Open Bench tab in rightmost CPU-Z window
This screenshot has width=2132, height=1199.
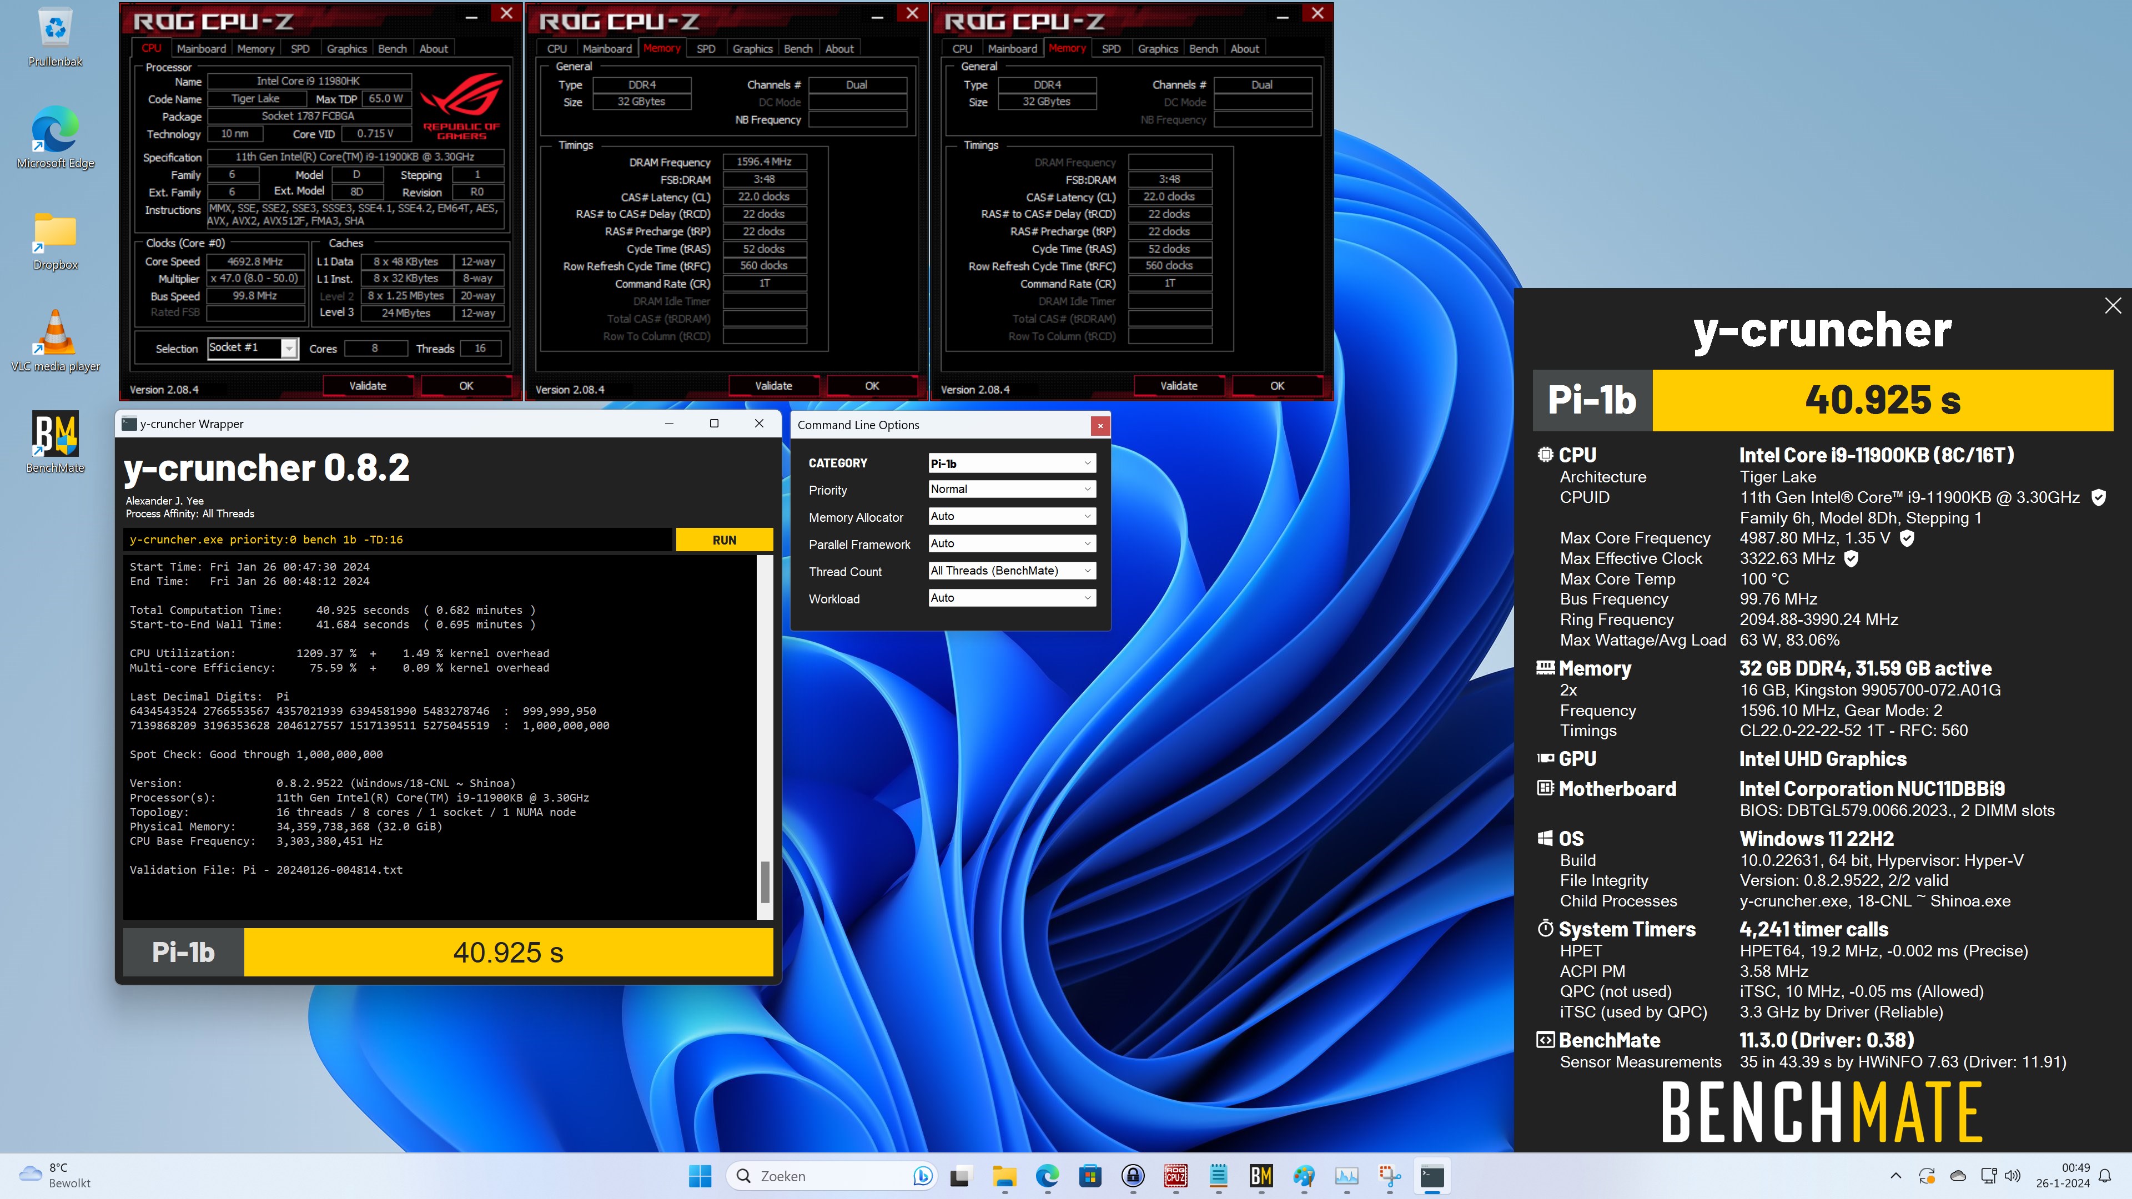pos(1203,49)
